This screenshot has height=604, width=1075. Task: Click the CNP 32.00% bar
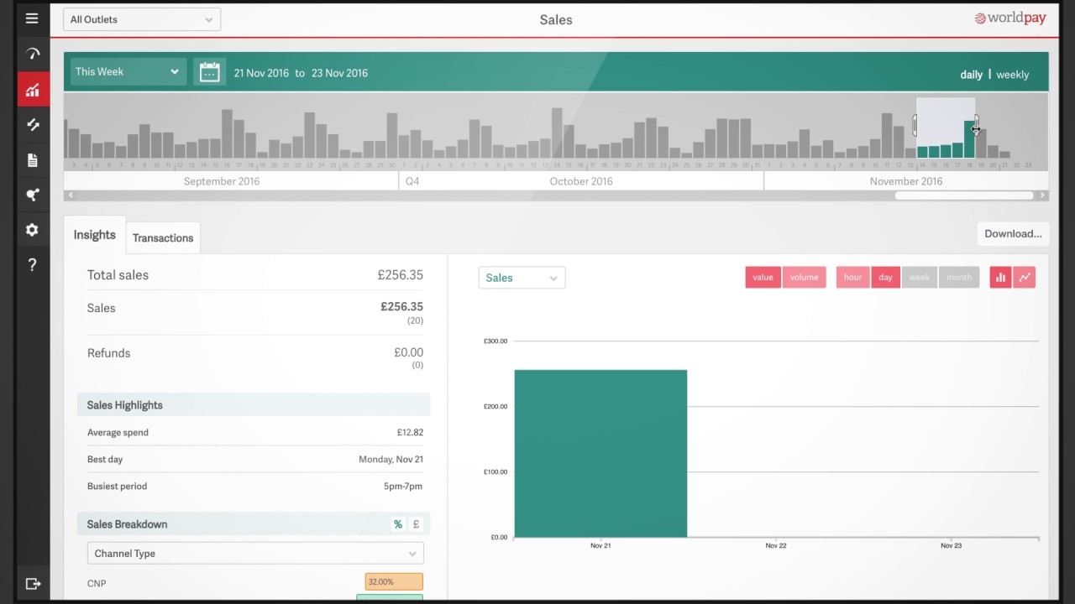[394, 581]
